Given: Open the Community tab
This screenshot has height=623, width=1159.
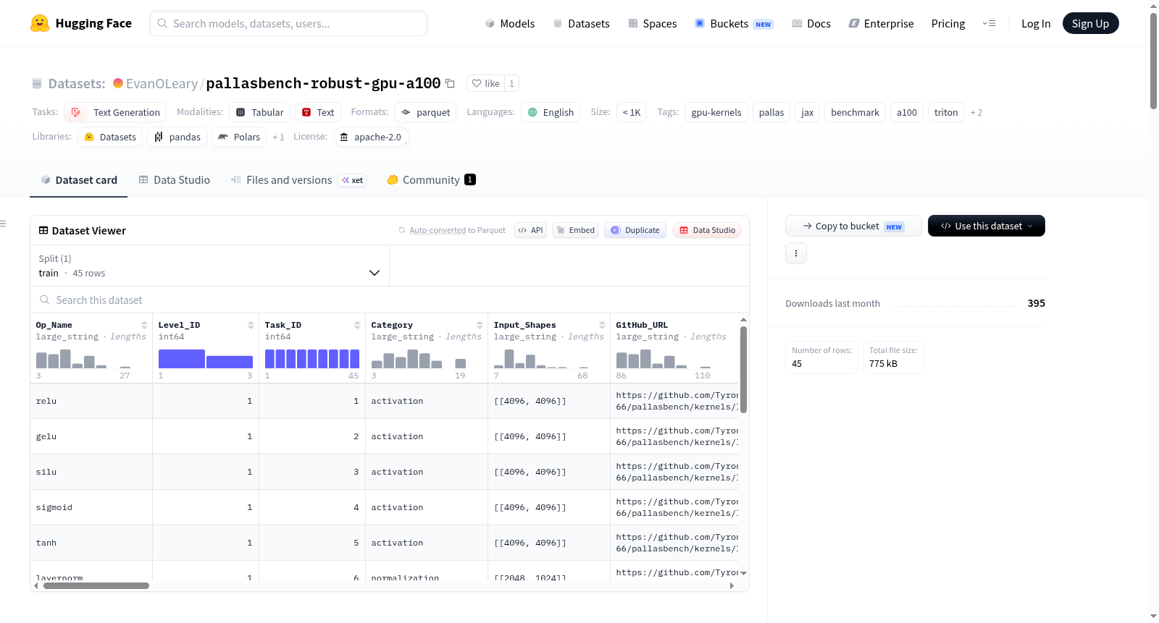Looking at the screenshot, I should [431, 180].
